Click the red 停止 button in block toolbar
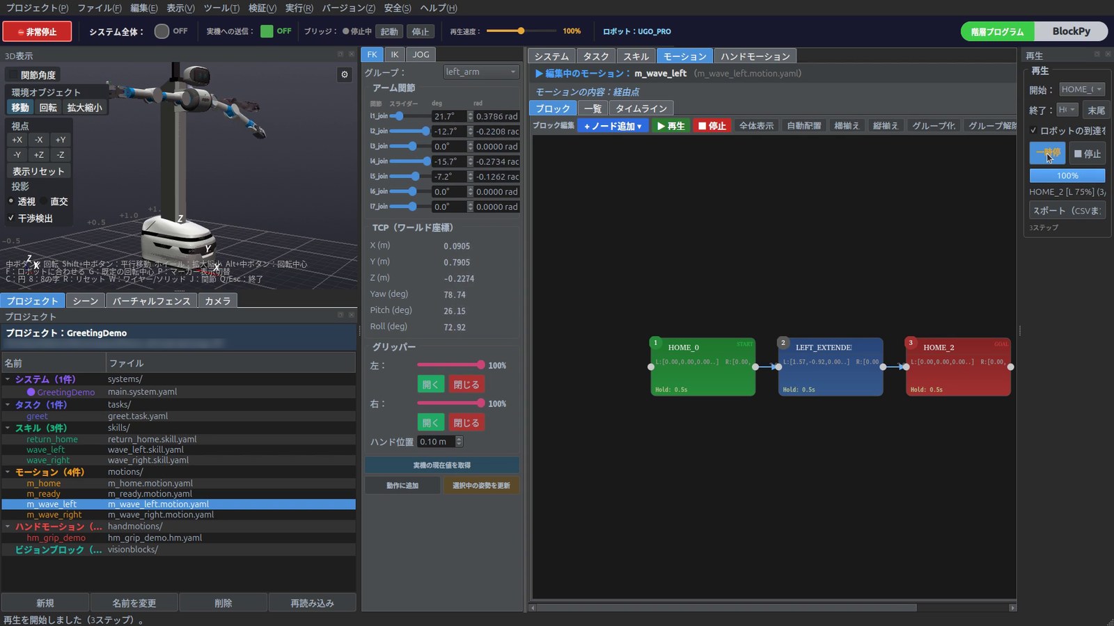The width and height of the screenshot is (1114, 626). tap(712, 126)
